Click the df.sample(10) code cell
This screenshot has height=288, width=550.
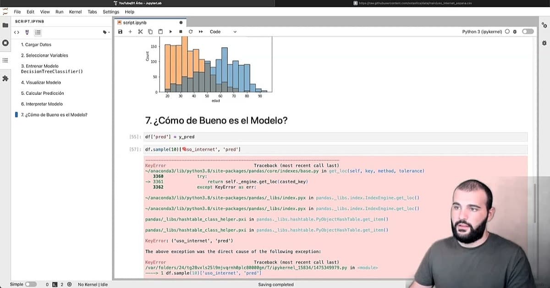pyautogui.click(x=335, y=150)
